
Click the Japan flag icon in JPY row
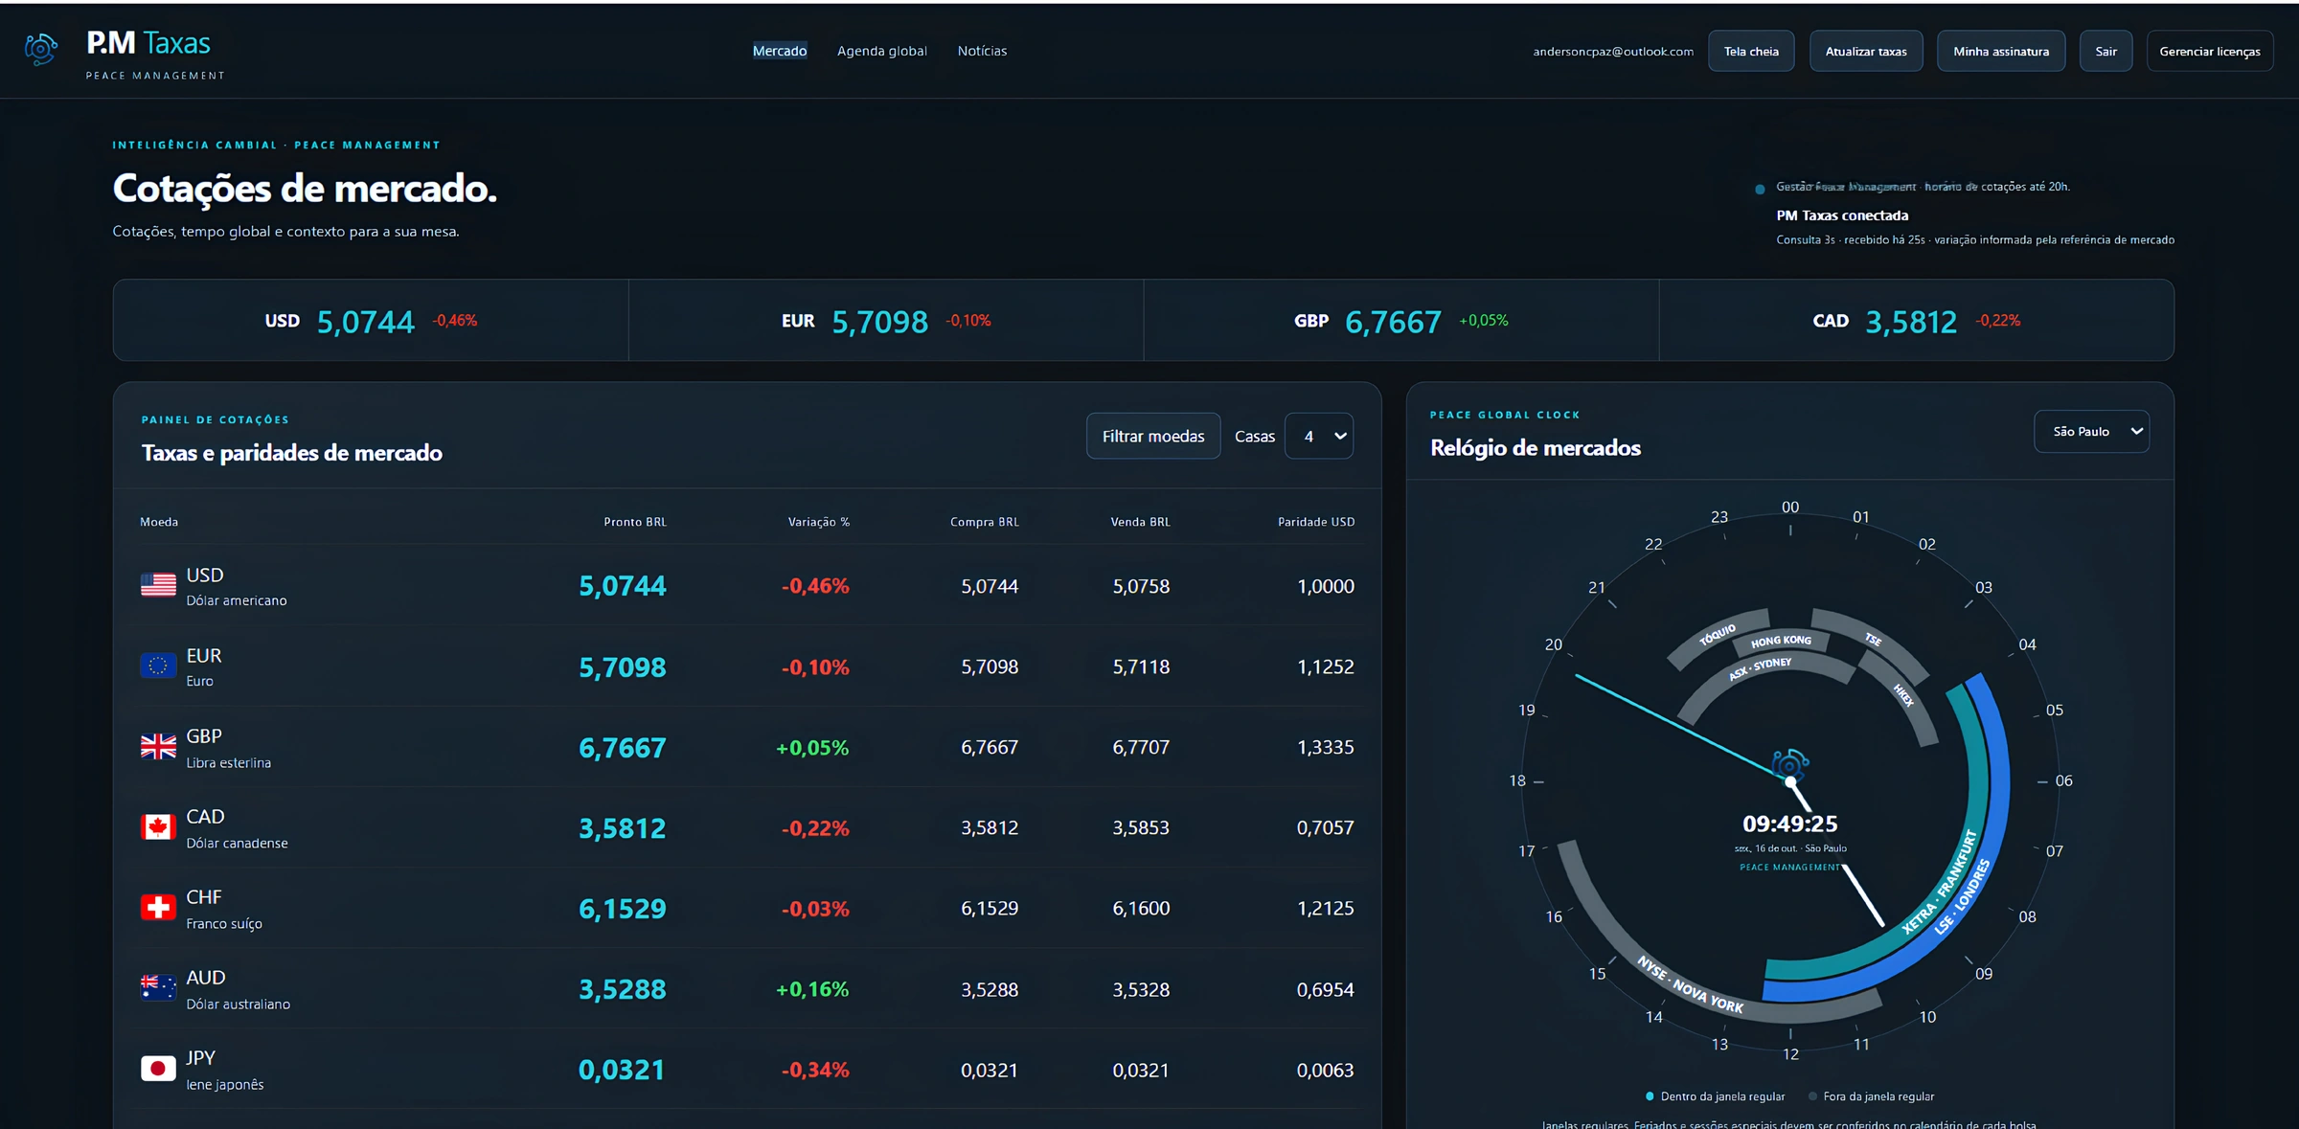[x=158, y=1068]
